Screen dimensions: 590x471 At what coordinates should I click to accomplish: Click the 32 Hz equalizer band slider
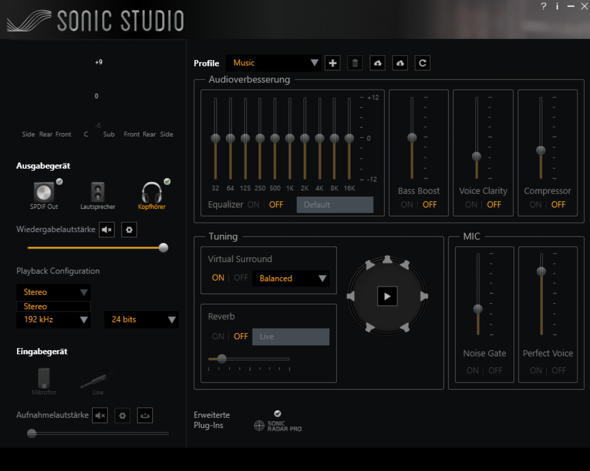pos(215,138)
